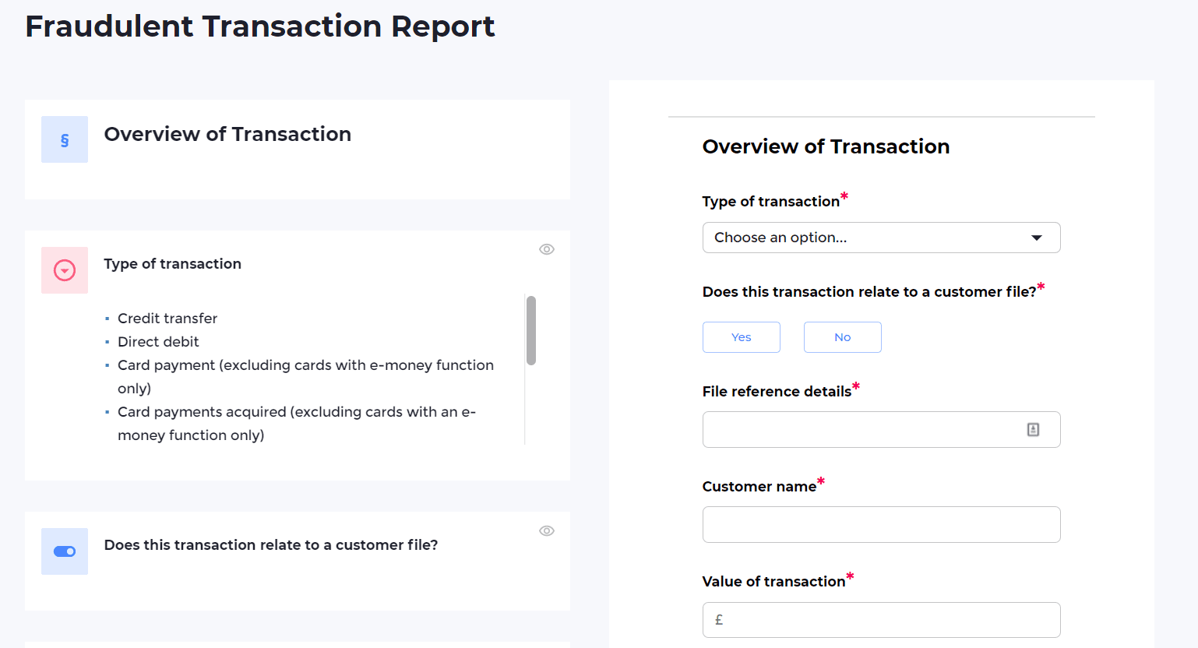Click the pound sign in Value of transaction

(x=719, y=620)
